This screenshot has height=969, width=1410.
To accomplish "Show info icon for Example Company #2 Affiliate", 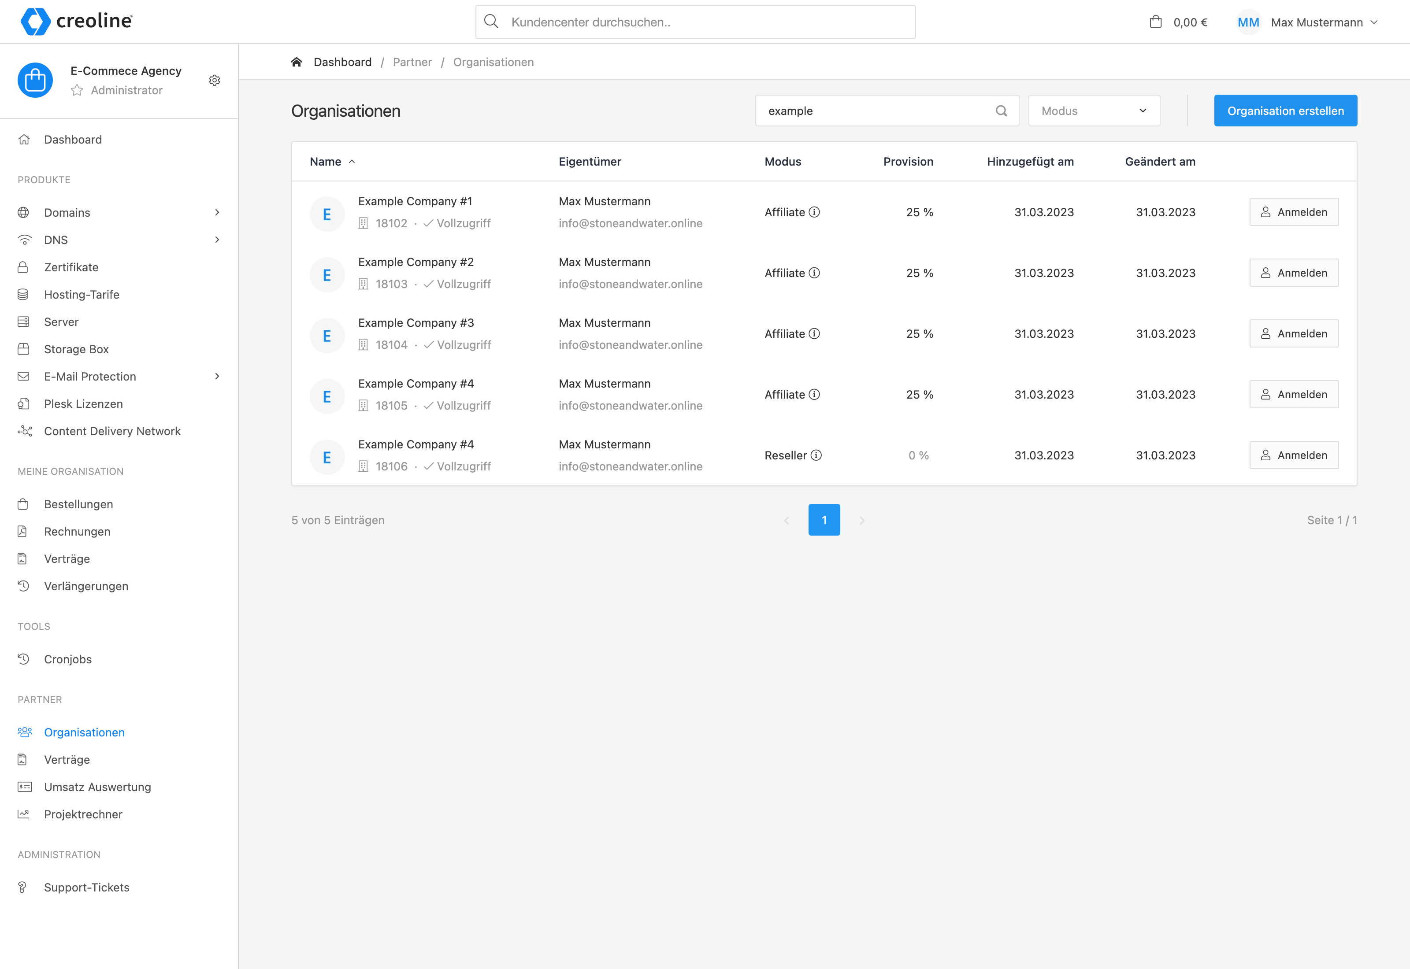I will click(x=814, y=273).
